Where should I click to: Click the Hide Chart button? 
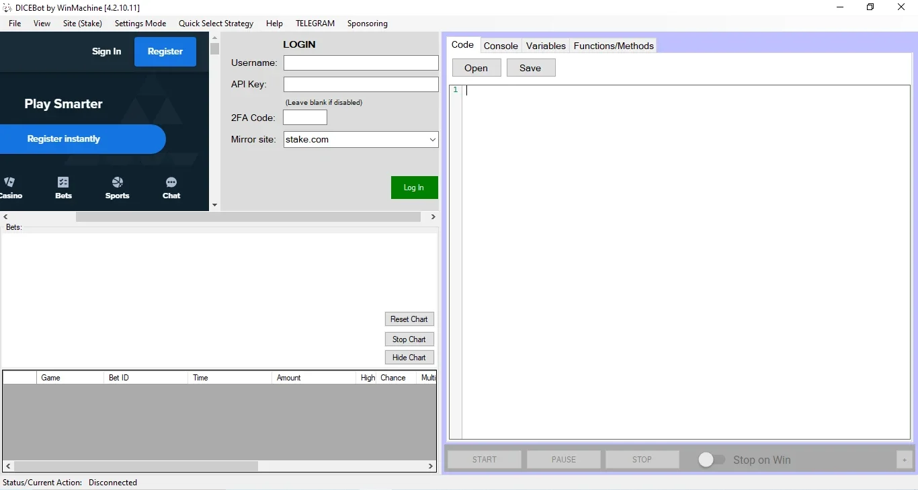tap(409, 358)
